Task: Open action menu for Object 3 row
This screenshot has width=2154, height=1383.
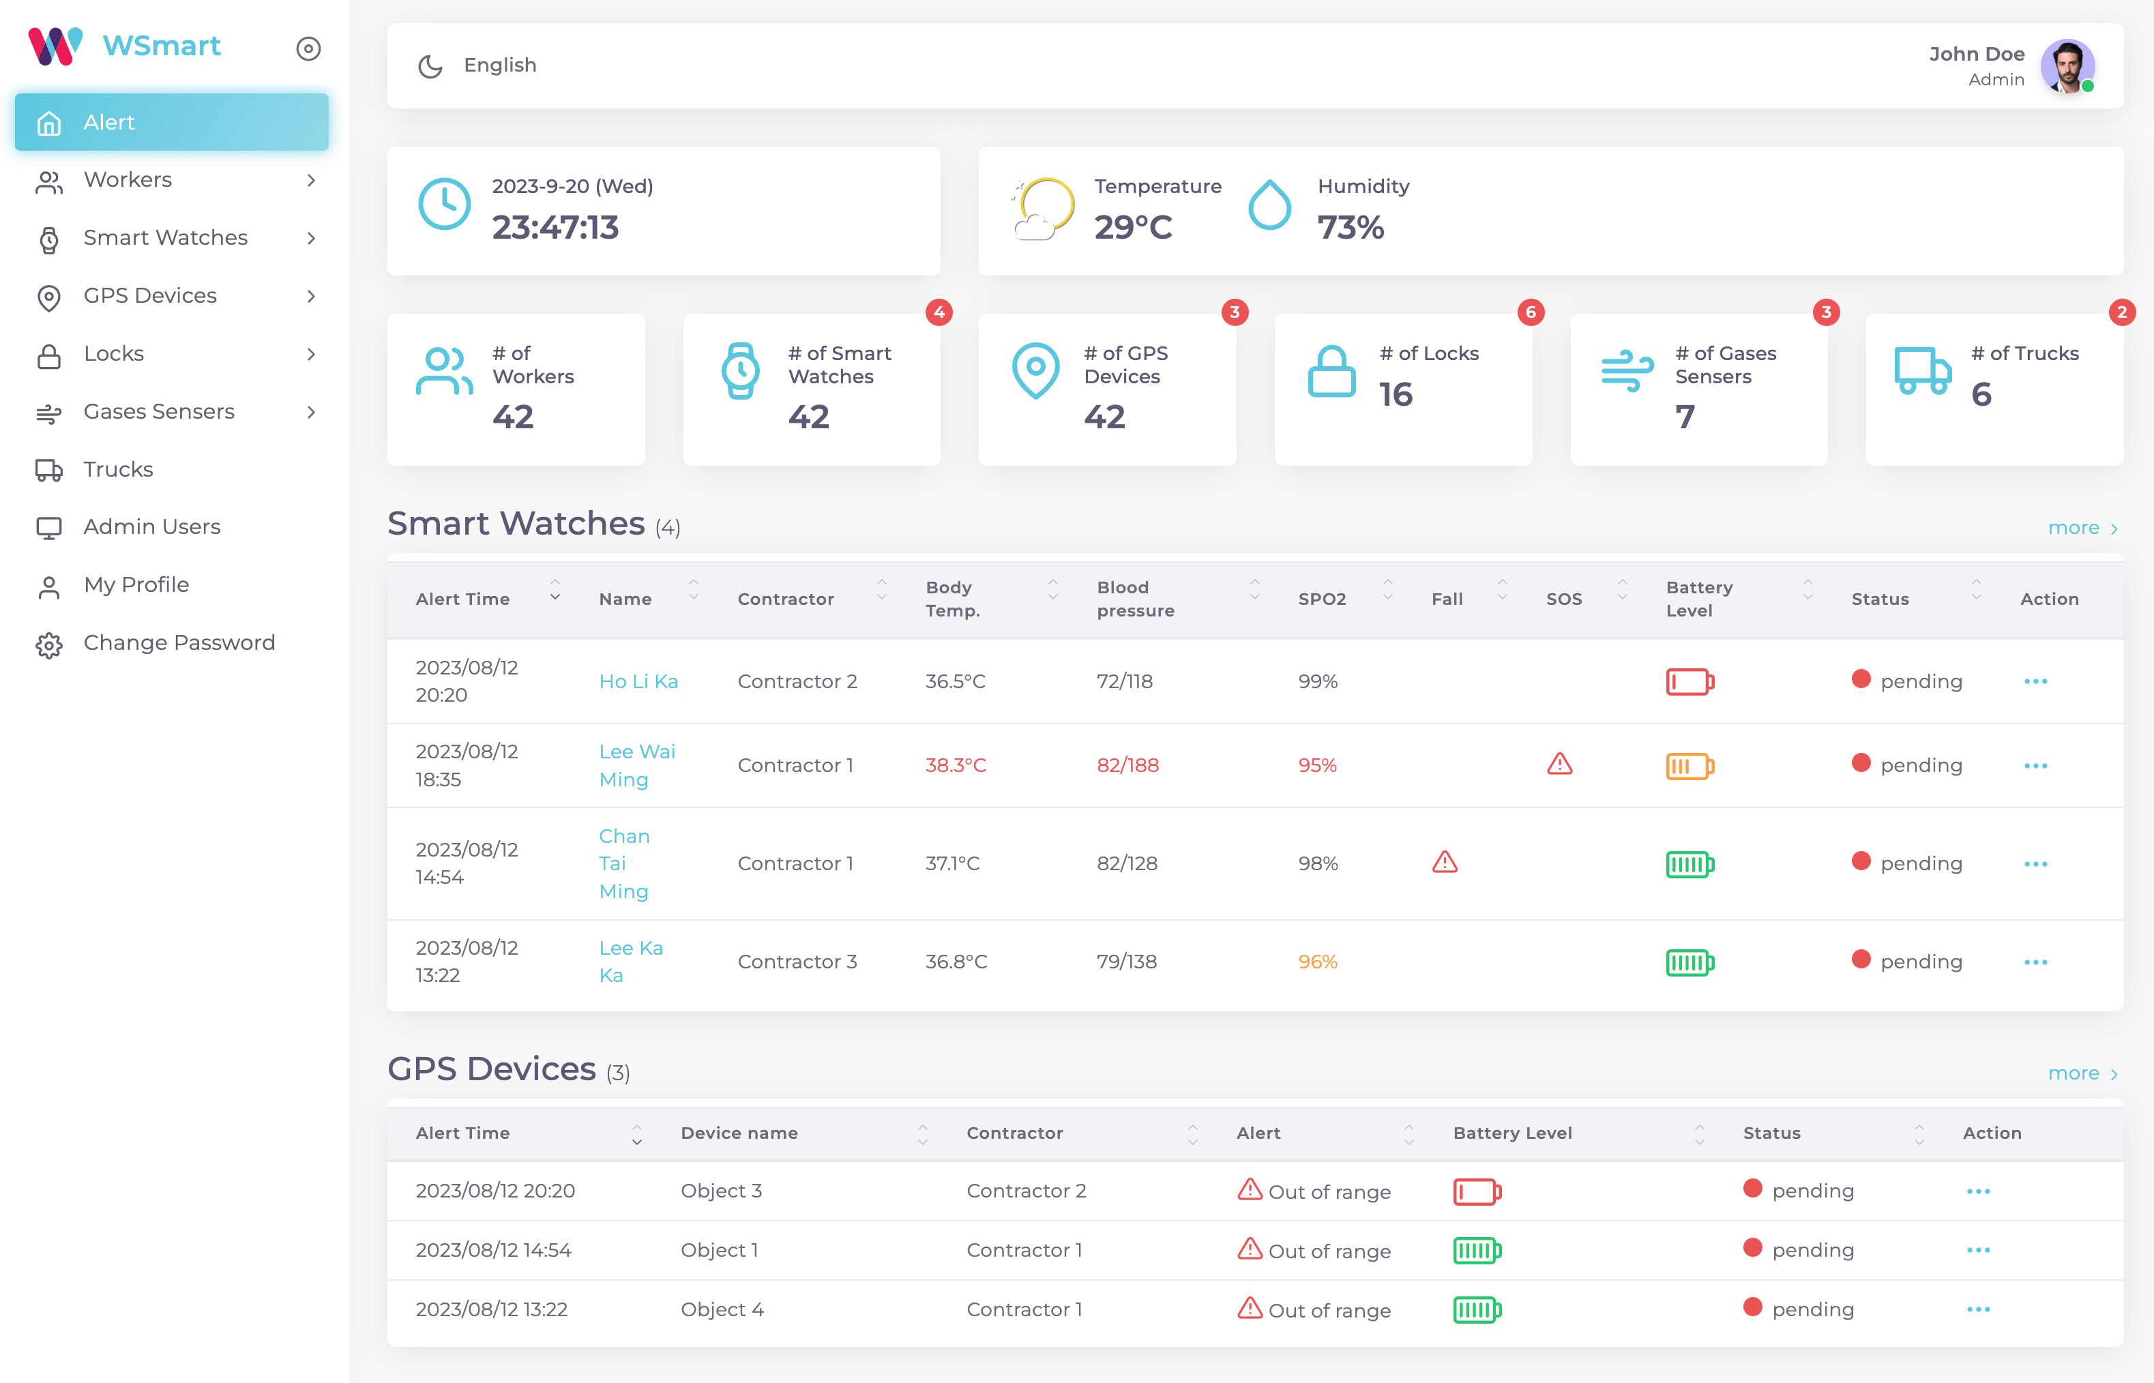Action: click(x=1978, y=1192)
